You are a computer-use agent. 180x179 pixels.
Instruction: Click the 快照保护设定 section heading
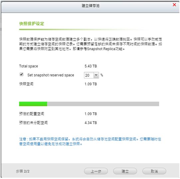tap(32, 24)
